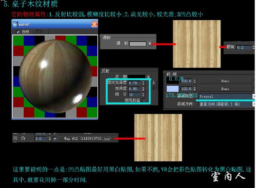Open the black front color swatch in falloff
The width and height of the screenshot is (256, 188).
172,81
